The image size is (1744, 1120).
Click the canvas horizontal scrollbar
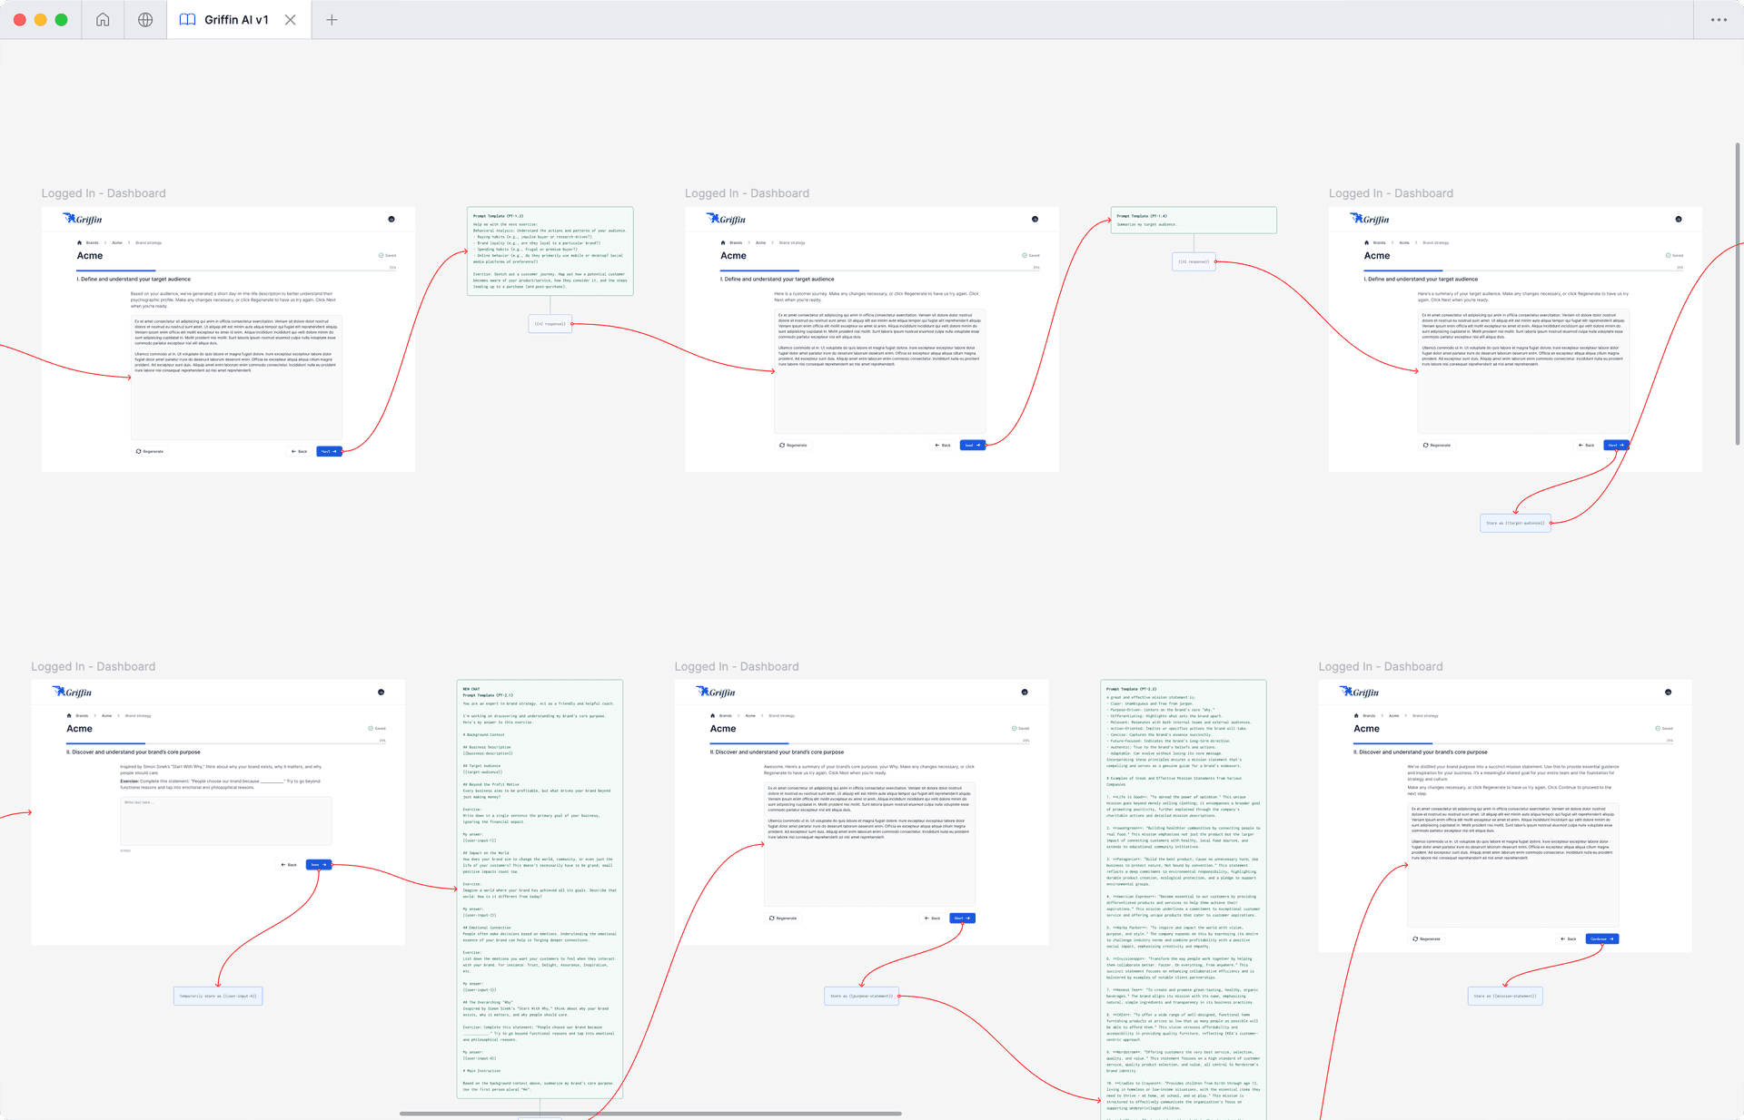650,1114
